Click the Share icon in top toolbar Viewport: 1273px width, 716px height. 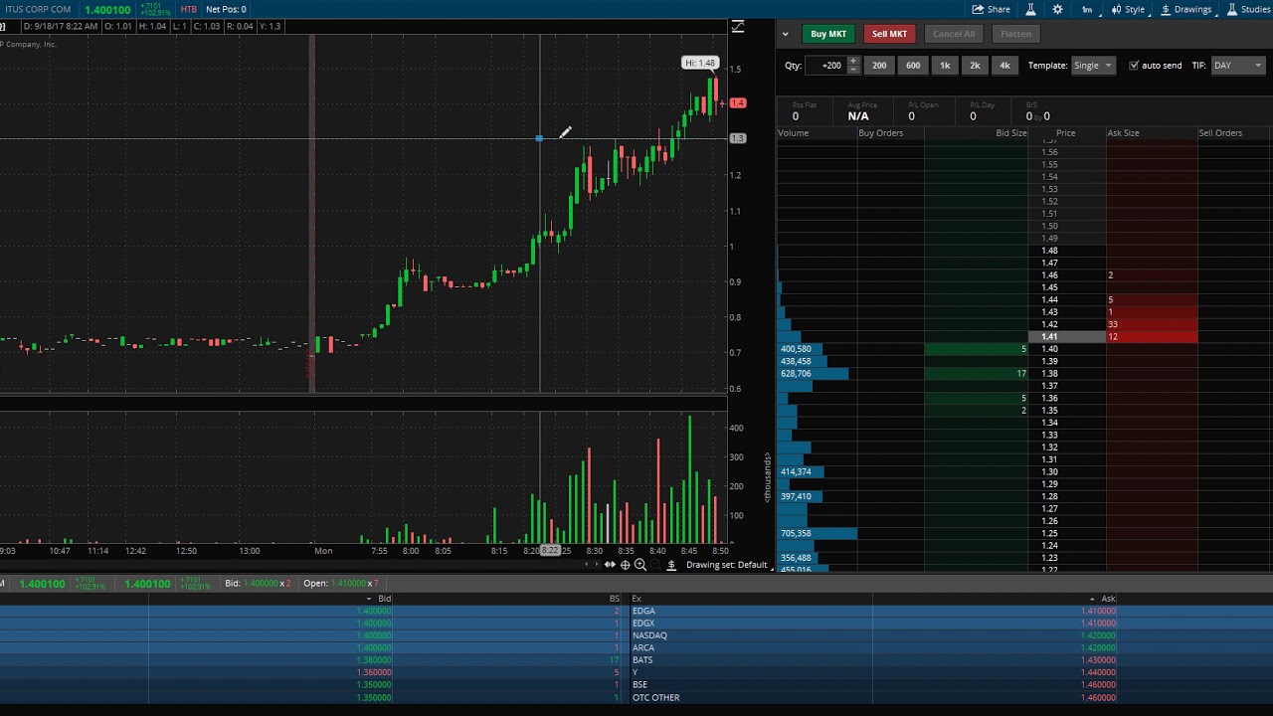click(991, 10)
